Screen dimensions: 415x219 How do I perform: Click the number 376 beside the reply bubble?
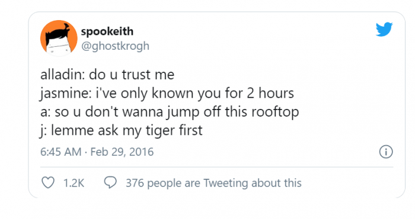click(135, 183)
